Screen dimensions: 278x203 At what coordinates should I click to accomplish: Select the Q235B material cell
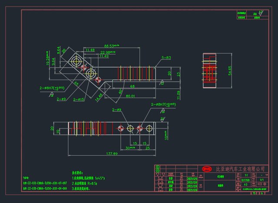coord(245,180)
